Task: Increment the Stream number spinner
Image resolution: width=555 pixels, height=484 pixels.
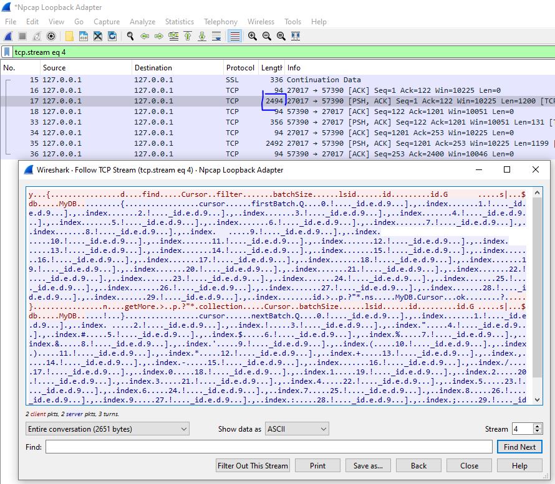Action: pos(538,425)
